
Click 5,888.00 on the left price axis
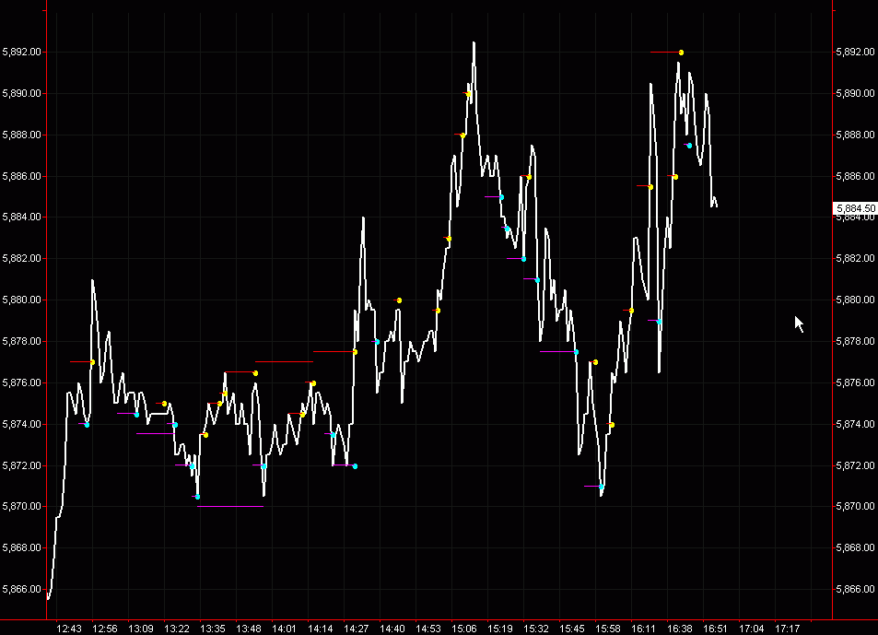21,135
